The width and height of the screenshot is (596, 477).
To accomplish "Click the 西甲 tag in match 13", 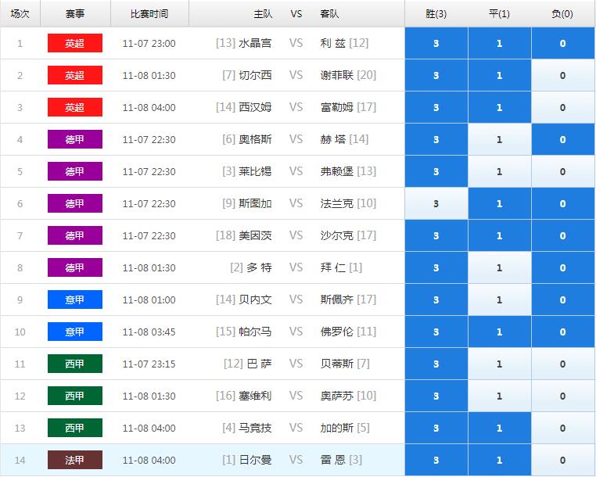I will [x=75, y=428].
